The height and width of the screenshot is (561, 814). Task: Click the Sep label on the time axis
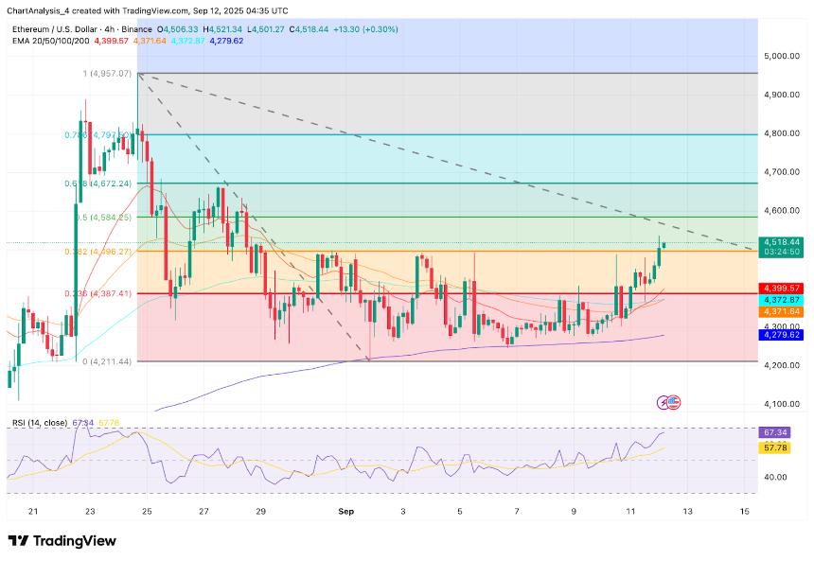[x=345, y=510]
